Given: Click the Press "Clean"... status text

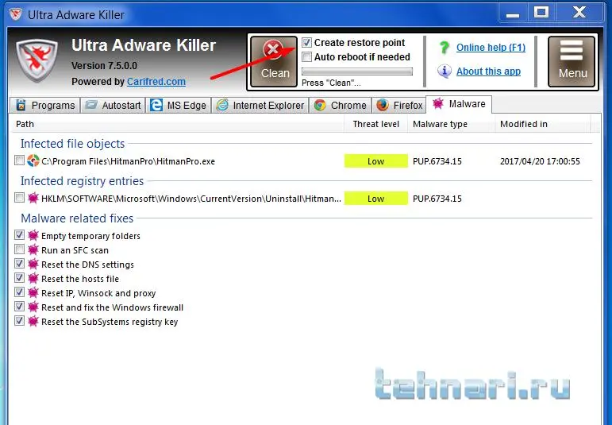Looking at the screenshot, I should 331,83.
